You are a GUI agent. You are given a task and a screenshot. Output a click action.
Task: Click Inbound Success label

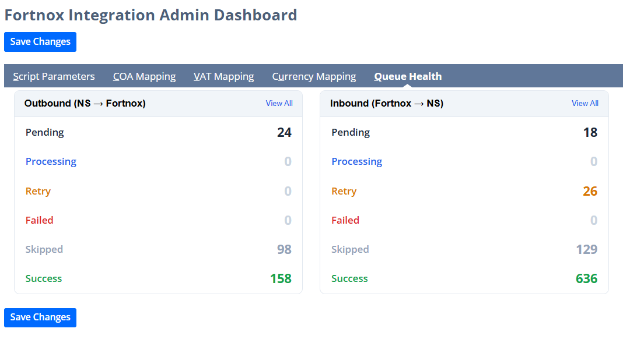click(349, 278)
